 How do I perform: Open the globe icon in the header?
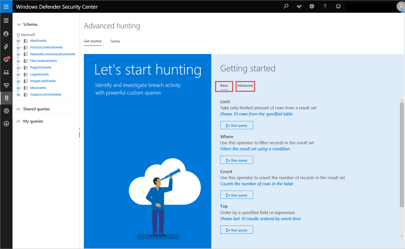(x=312, y=6)
